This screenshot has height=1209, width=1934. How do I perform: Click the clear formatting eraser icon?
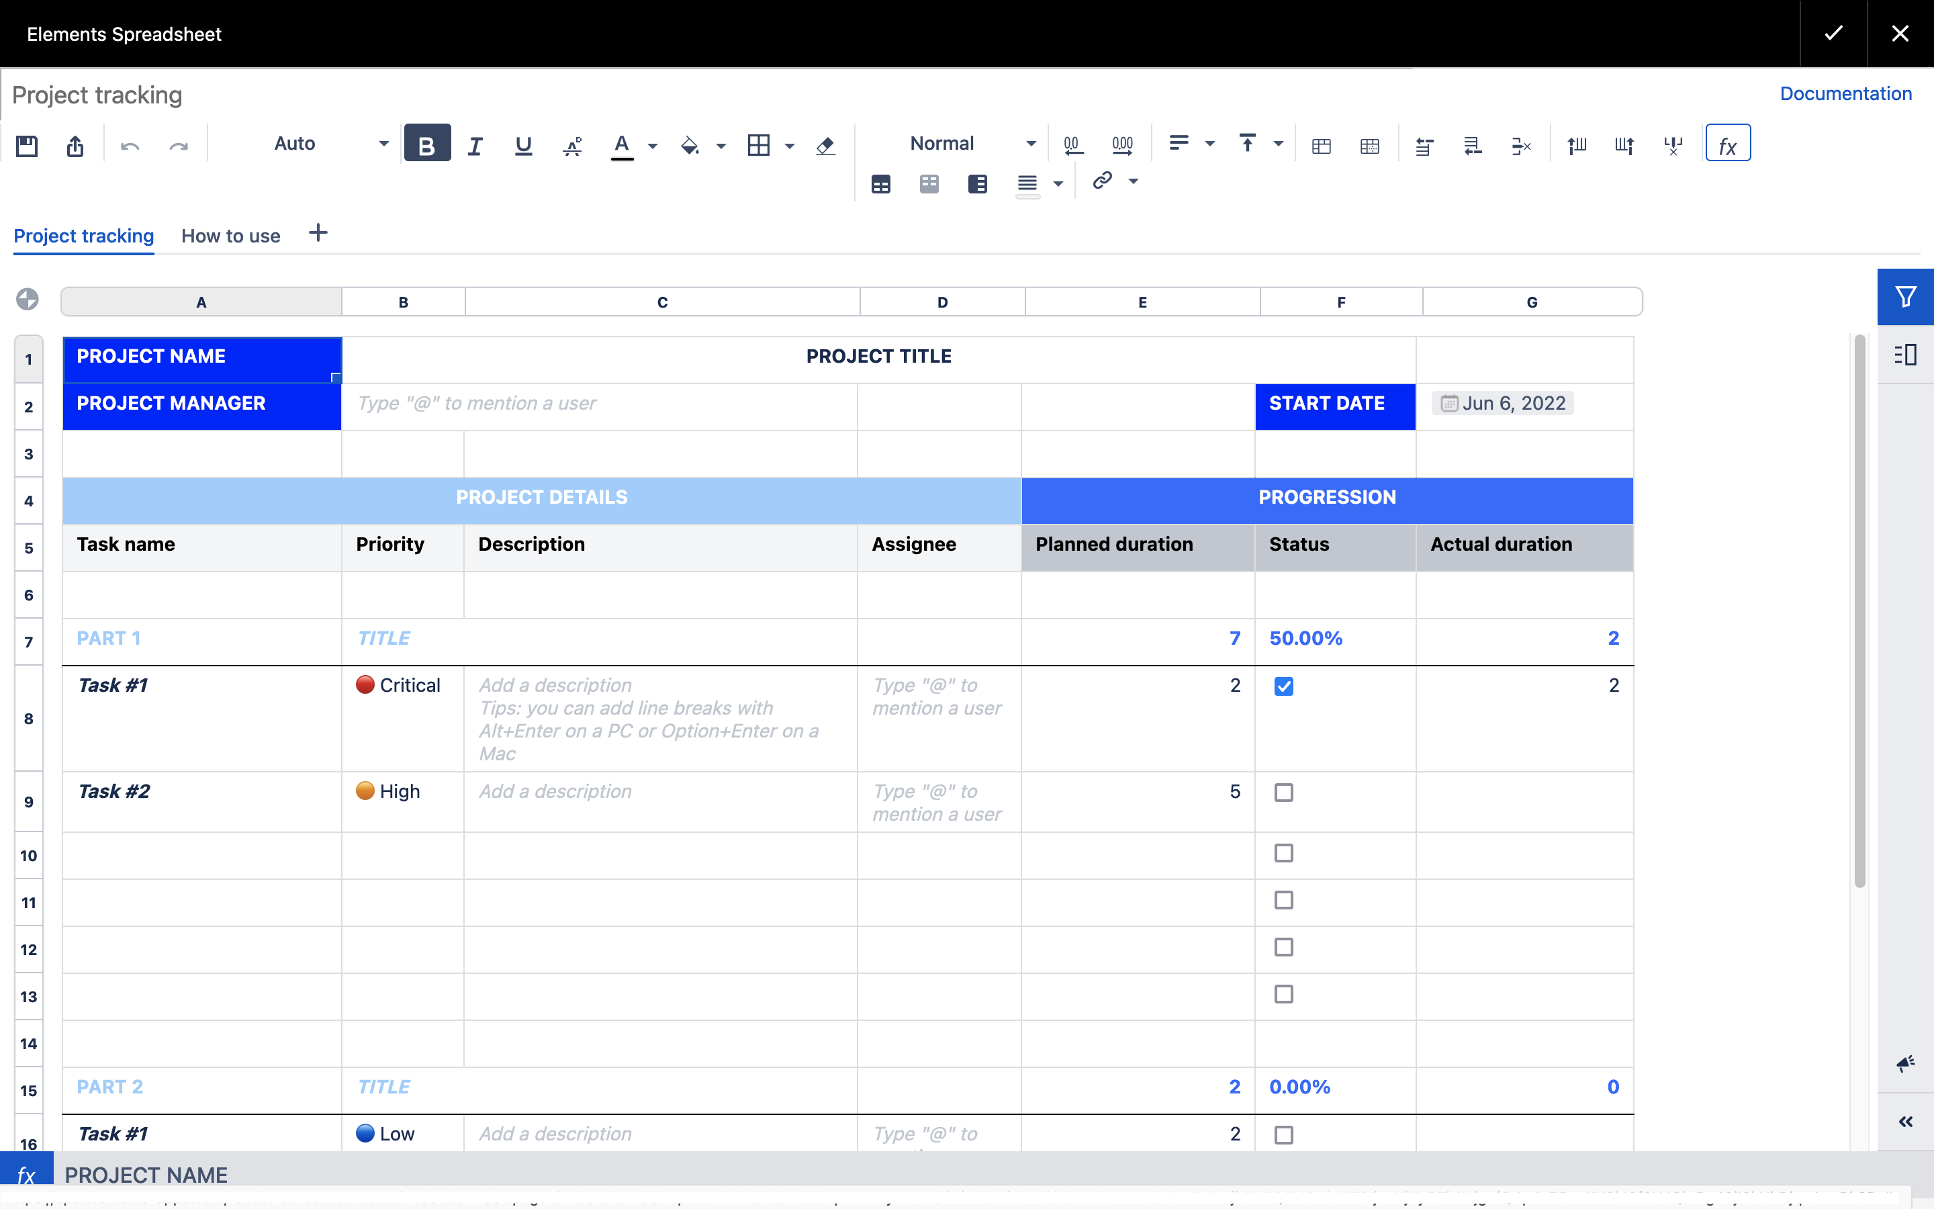tap(825, 146)
